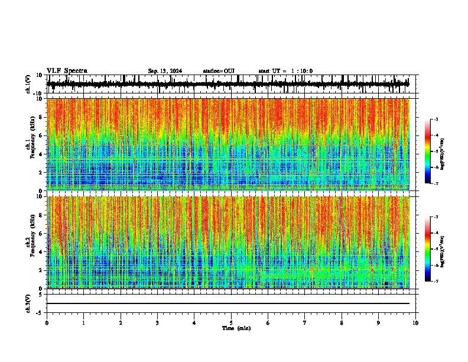This screenshot has width=468, height=362.
Task: Click the time axis tick label '1'
Action: pos(83,323)
